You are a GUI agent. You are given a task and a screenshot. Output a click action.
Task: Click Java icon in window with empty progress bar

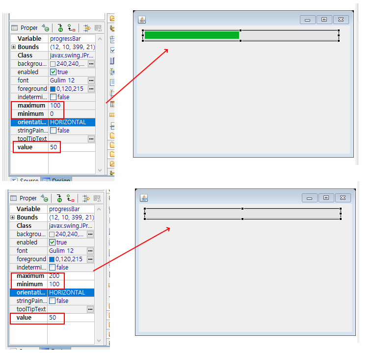(x=144, y=198)
